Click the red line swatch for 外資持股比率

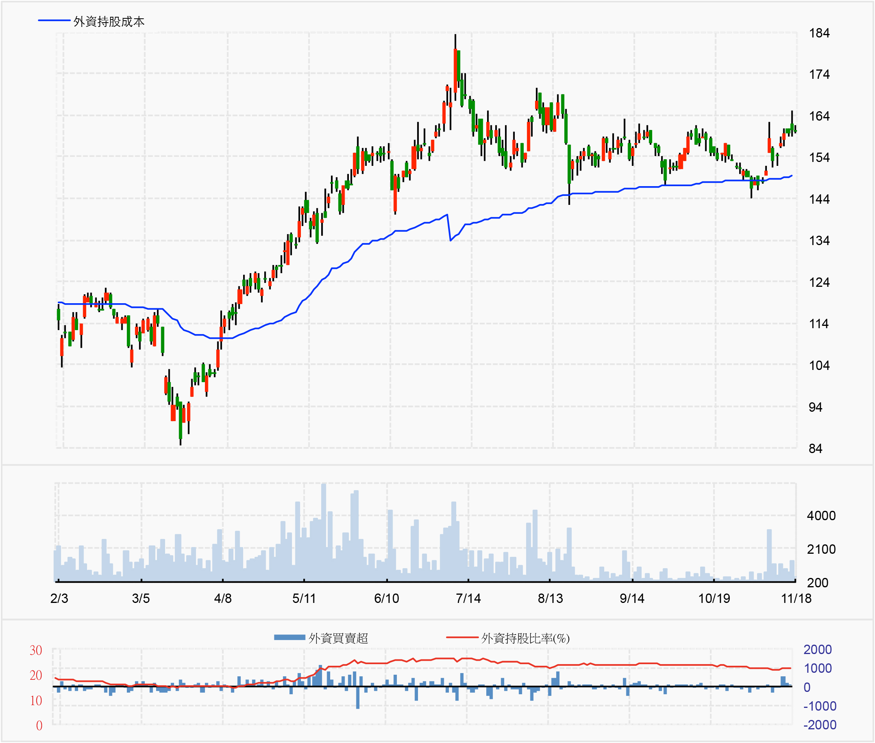[x=462, y=637]
